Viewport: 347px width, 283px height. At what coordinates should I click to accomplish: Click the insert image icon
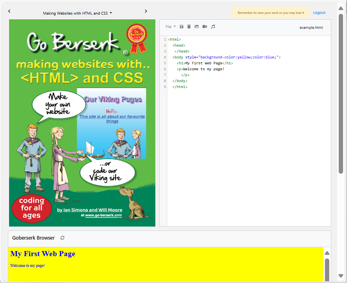[196, 26]
